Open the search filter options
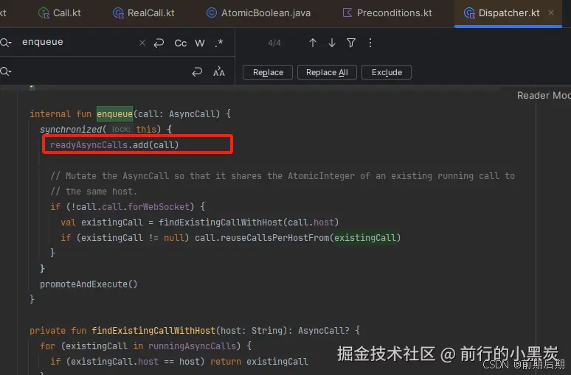This screenshot has width=571, height=375. pyautogui.click(x=351, y=43)
